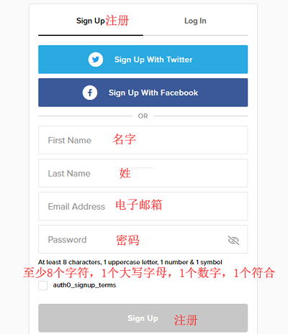This screenshot has width=288, height=334.
Task: Click the Facebook f logo icon
Action: pyautogui.click(x=90, y=93)
